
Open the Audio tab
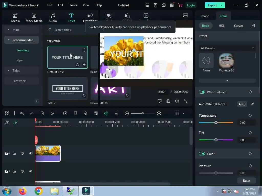click(53, 18)
